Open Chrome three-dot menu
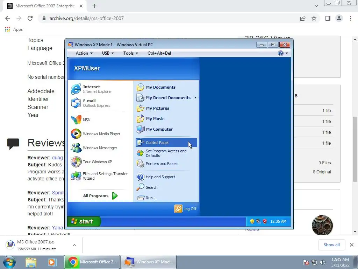The height and width of the screenshot is (269, 358). [350, 18]
